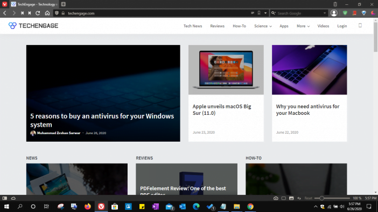Open the Vivaldi sync cloud icon
Screen dimensions: 378x212
[x=13, y=198]
